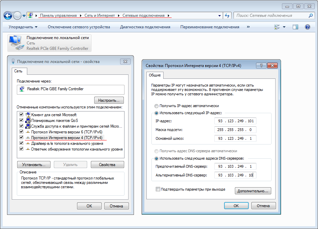Click Диагностика подключения in toolbar
This screenshot has height=229, width=318.
point(145,27)
